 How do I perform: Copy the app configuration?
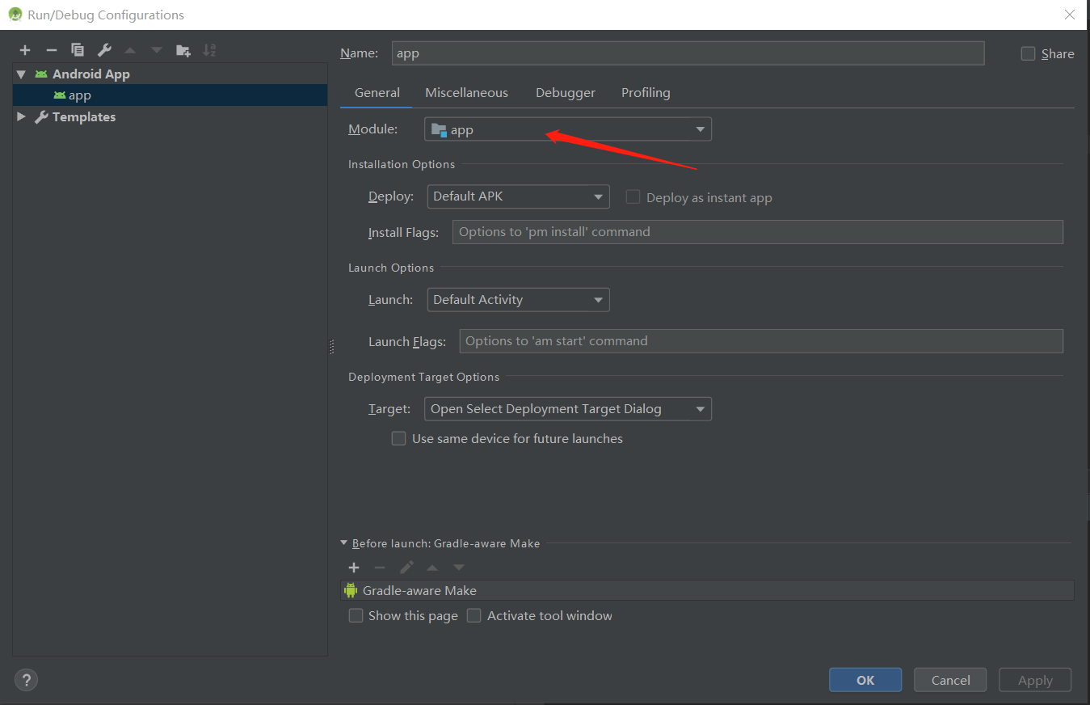77,49
